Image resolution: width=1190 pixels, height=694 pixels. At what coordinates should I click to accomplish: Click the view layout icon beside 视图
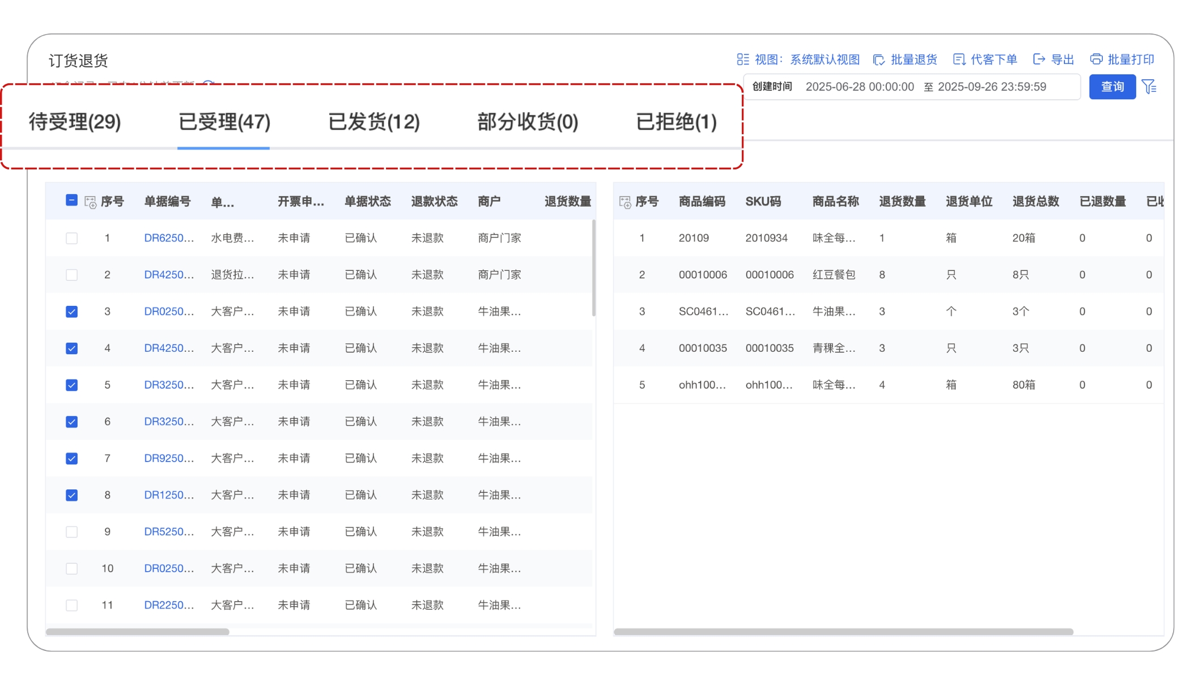(742, 59)
